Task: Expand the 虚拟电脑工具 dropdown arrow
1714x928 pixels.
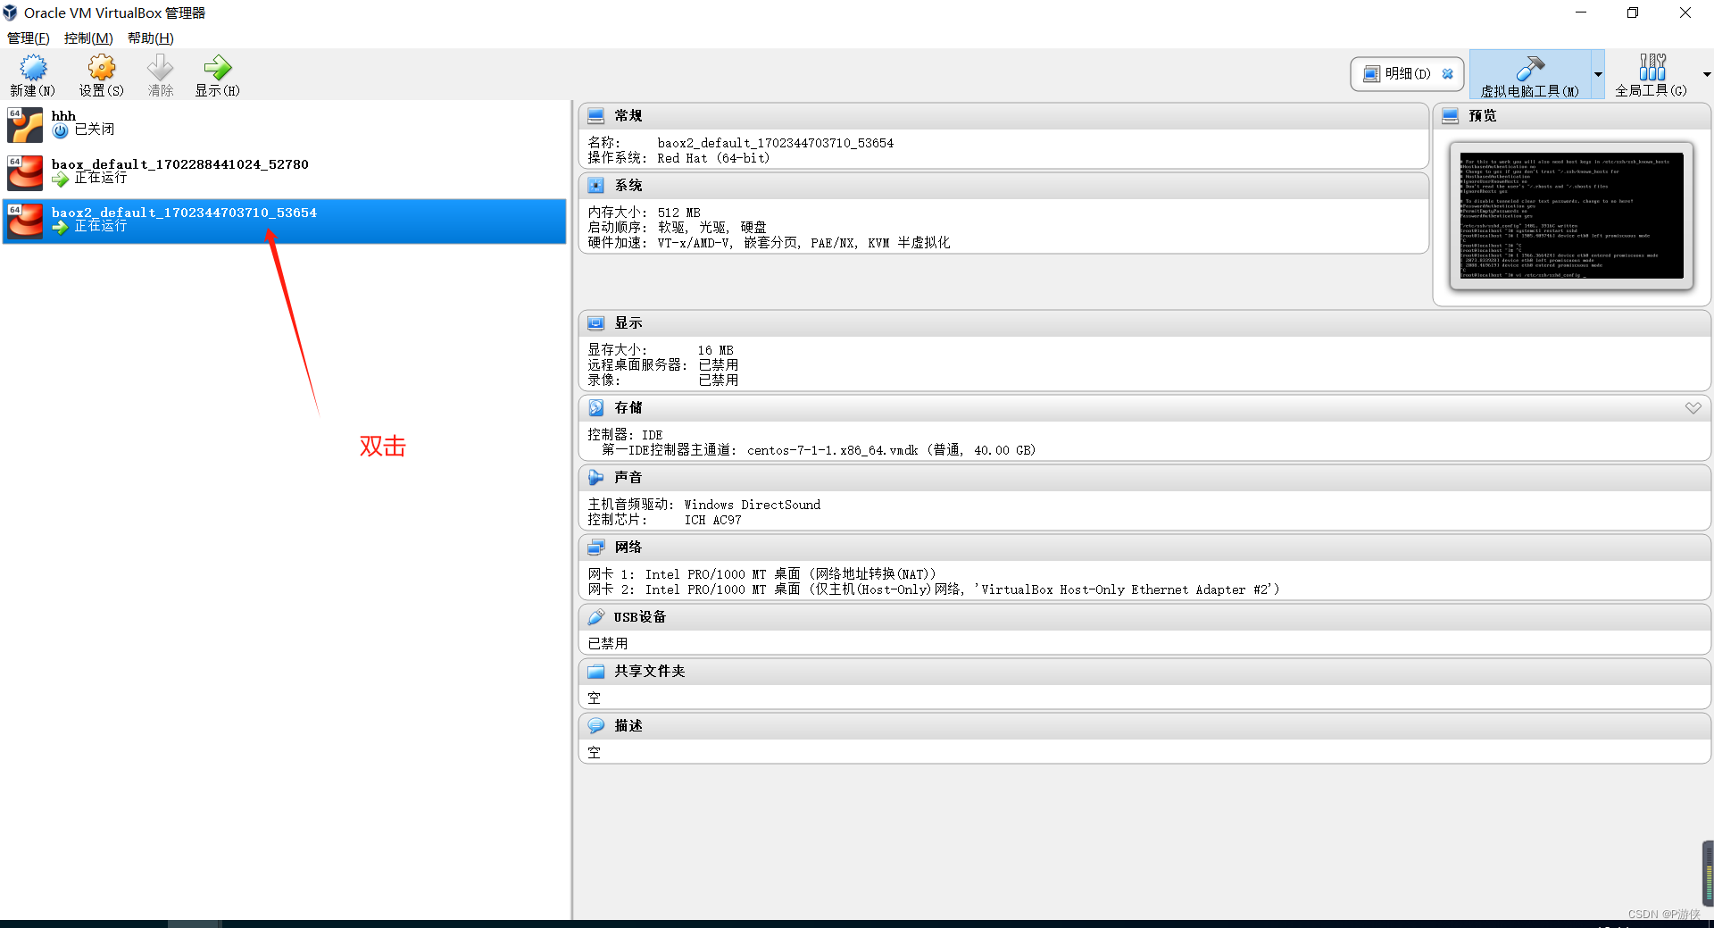Action: click(x=1598, y=74)
